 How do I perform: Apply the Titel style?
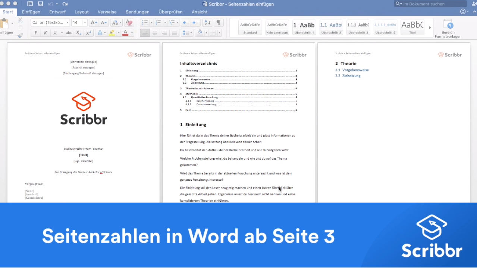[412, 28]
